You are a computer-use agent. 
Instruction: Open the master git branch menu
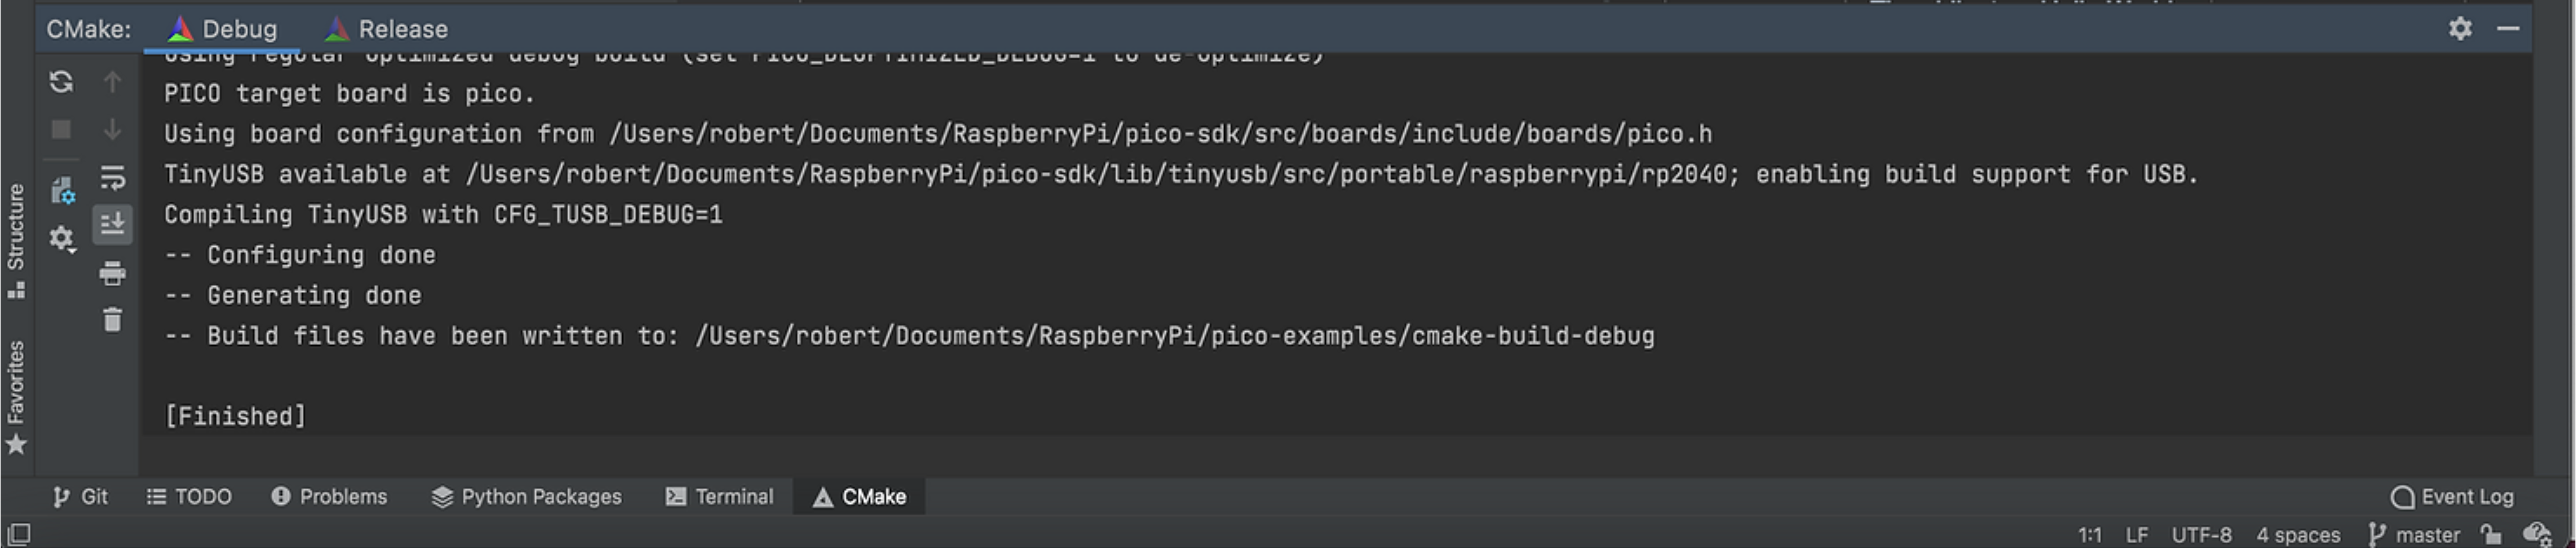coord(2414,535)
